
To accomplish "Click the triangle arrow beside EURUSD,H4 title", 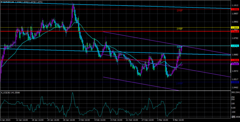I will pos(2,2).
